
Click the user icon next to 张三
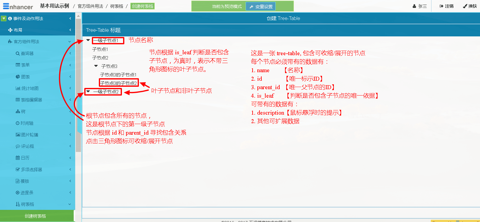click(x=414, y=6)
